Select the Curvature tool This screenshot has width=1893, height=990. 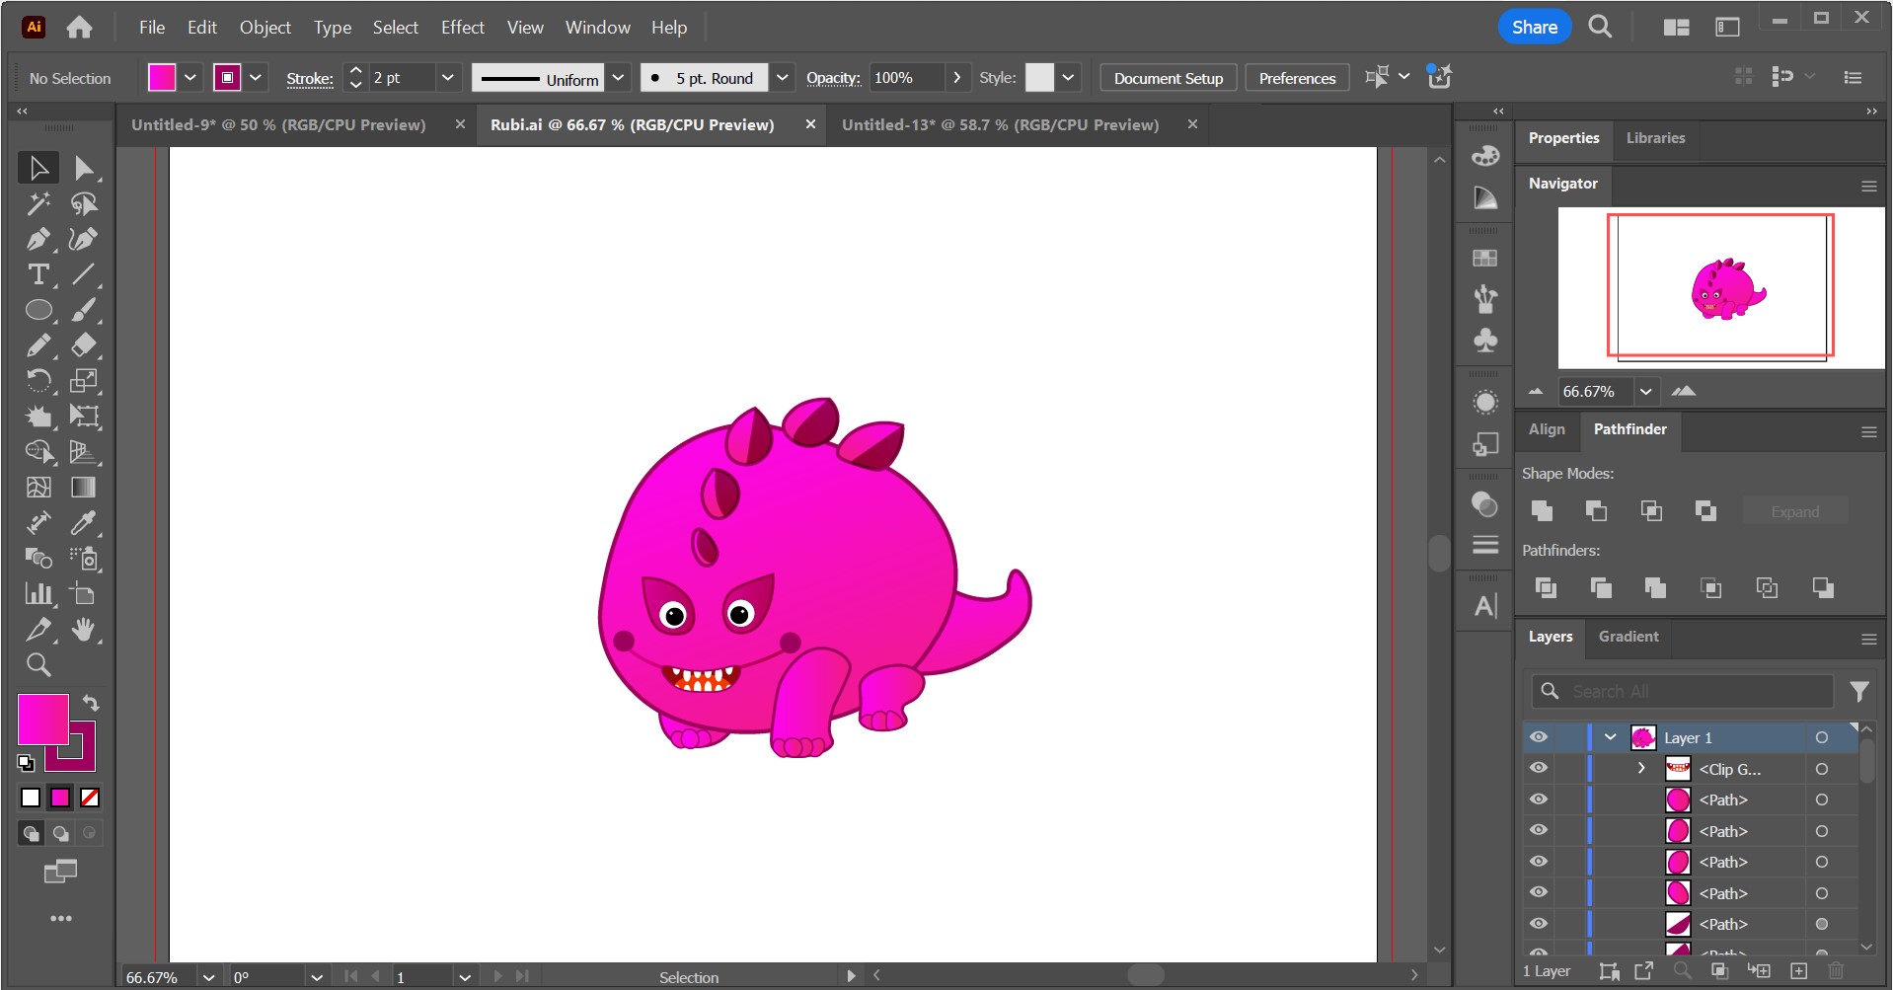point(84,239)
